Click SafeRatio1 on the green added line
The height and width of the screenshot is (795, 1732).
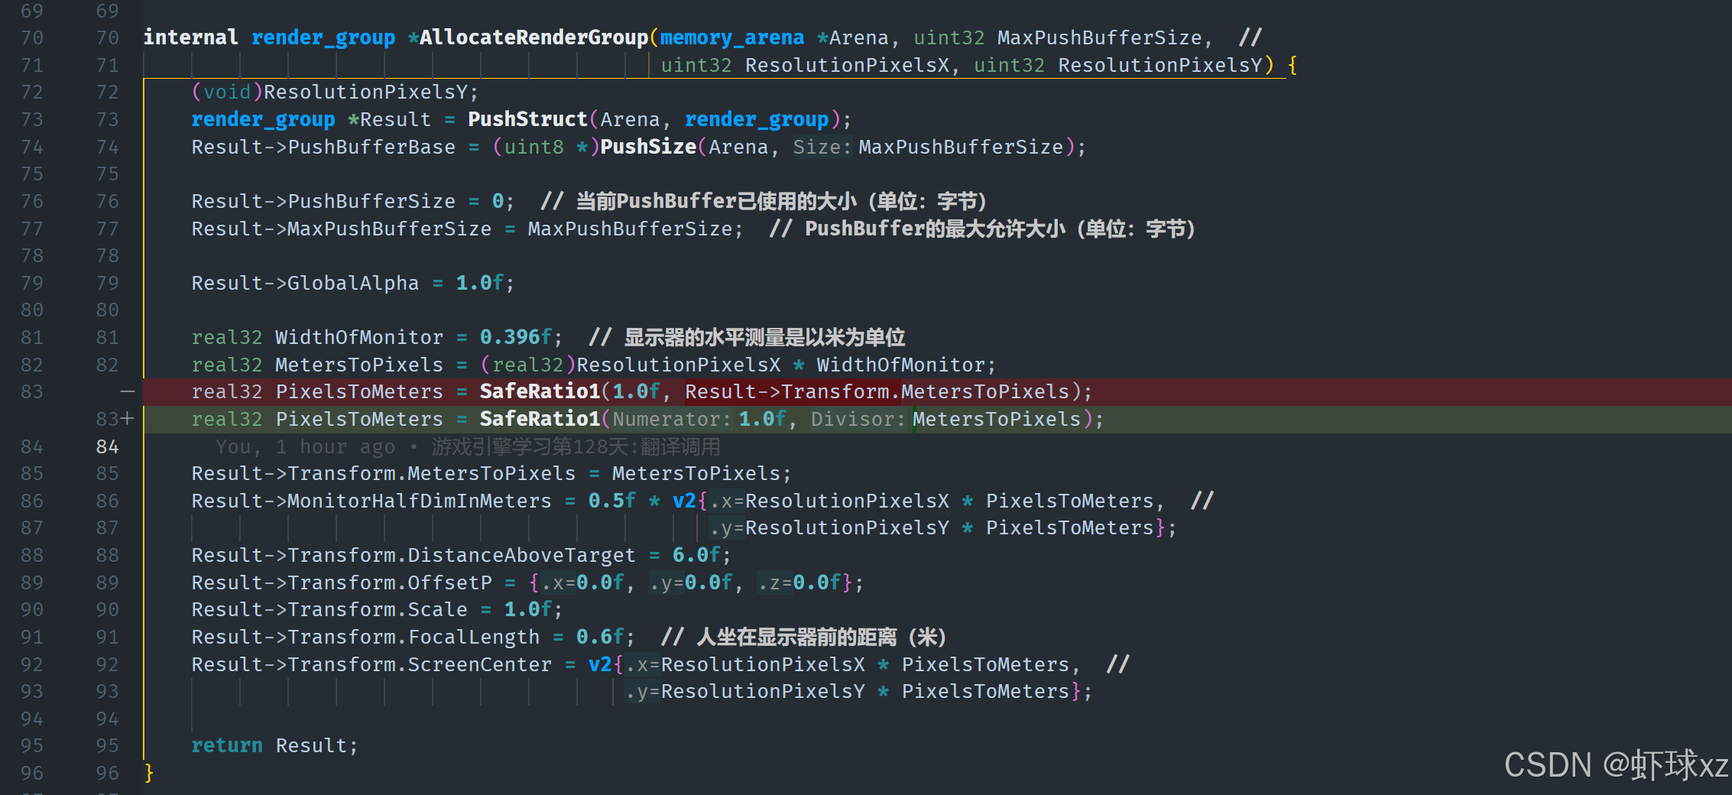(540, 419)
